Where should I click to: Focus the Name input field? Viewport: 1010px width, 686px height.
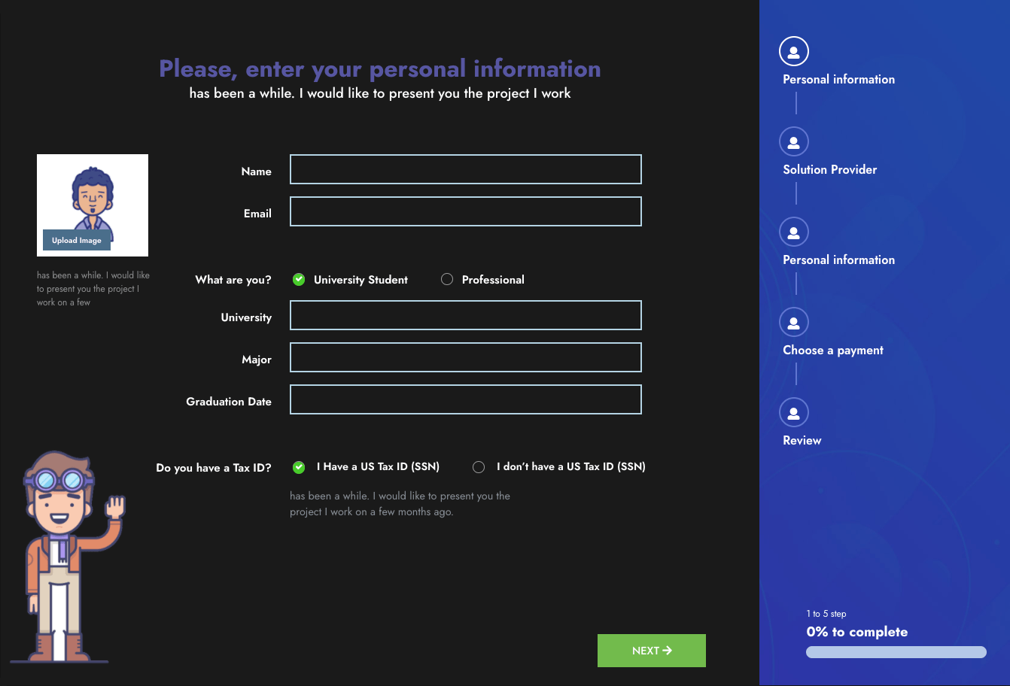click(465, 170)
